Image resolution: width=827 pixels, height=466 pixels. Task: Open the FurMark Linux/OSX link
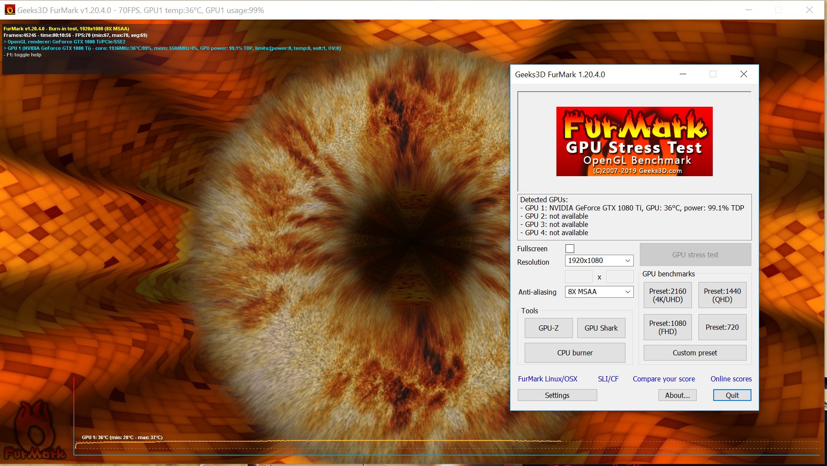[x=548, y=379]
